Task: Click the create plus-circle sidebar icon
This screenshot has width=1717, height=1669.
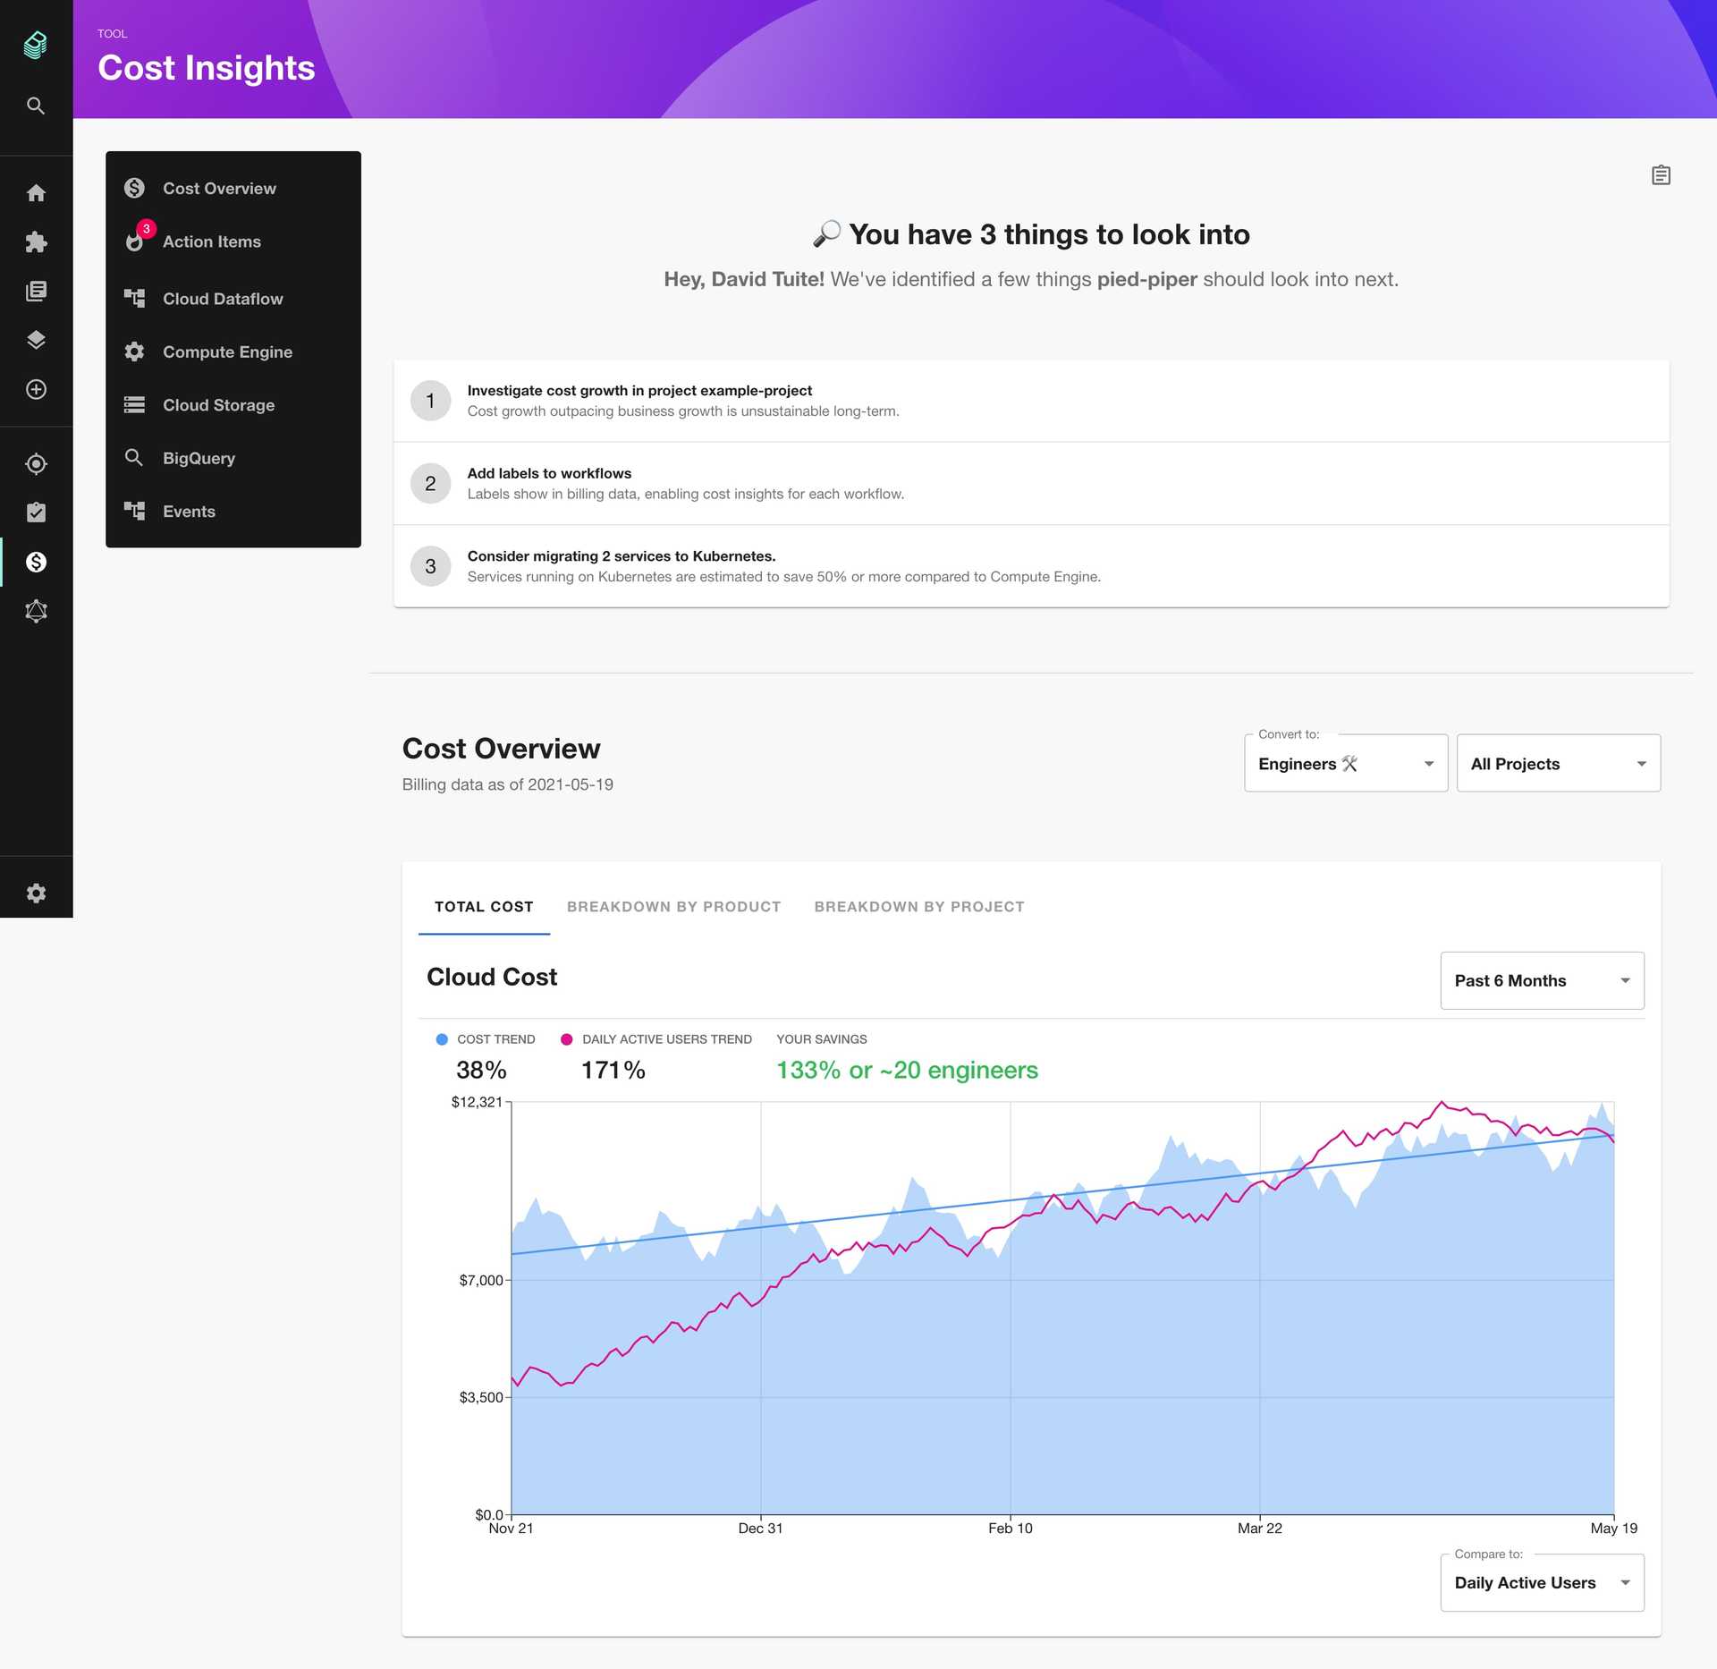Action: click(x=36, y=389)
